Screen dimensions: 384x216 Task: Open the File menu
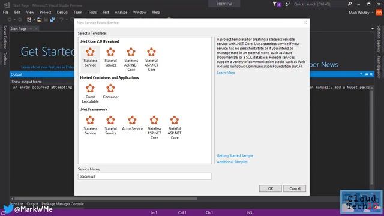tap(5, 12)
